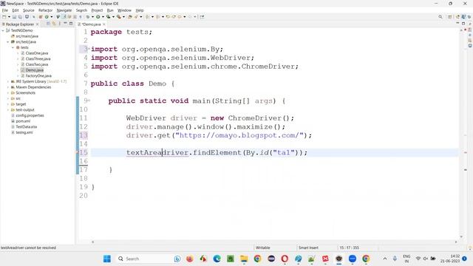Open the File menu
The image size is (473, 266).
[5, 10]
